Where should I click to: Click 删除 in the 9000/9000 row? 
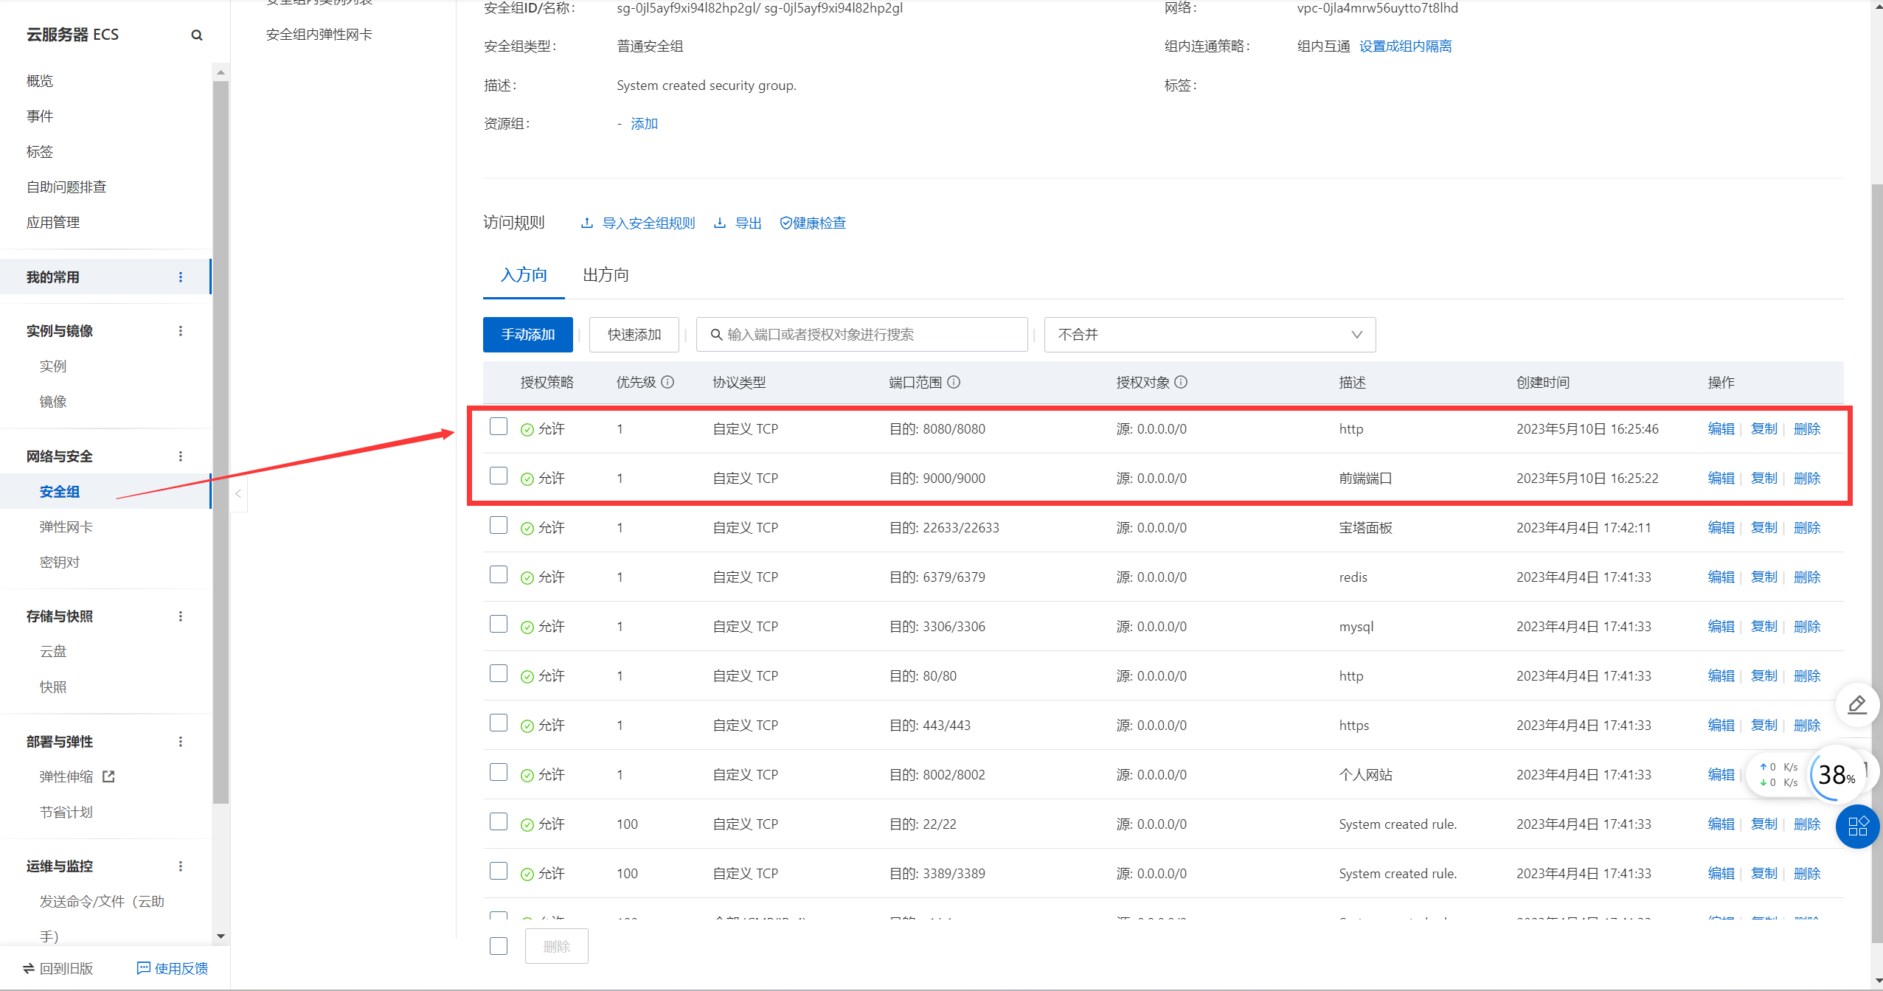pos(1807,479)
